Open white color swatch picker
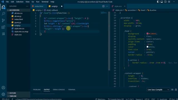This screenshot has width=178, height=100. 147,47
